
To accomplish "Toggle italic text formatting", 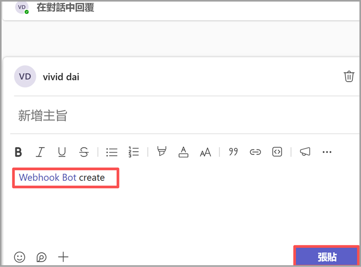I will click(x=40, y=152).
